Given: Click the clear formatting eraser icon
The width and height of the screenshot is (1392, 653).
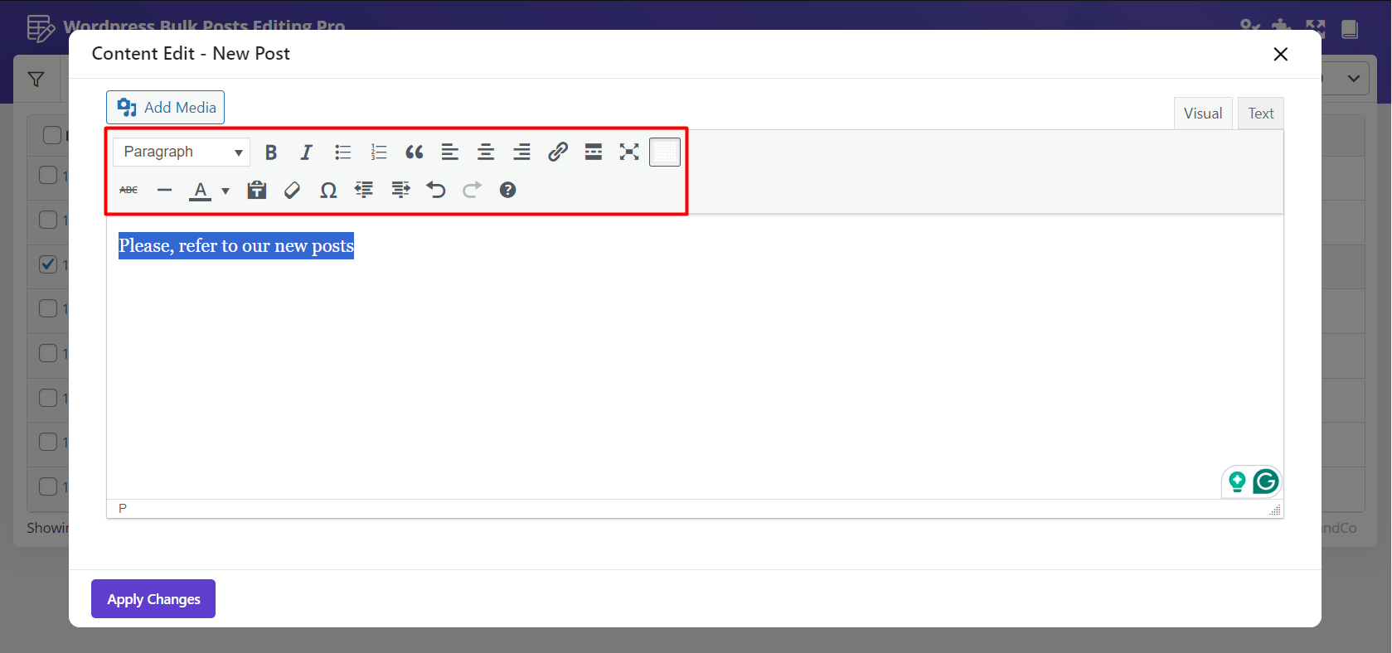Looking at the screenshot, I should 292,191.
